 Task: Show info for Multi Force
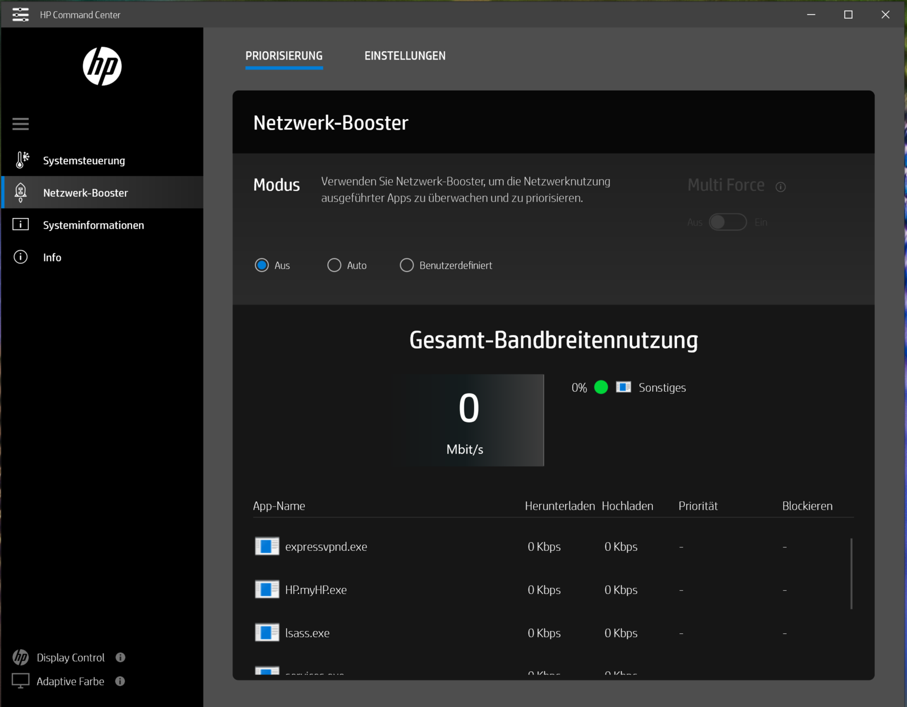coord(781,187)
